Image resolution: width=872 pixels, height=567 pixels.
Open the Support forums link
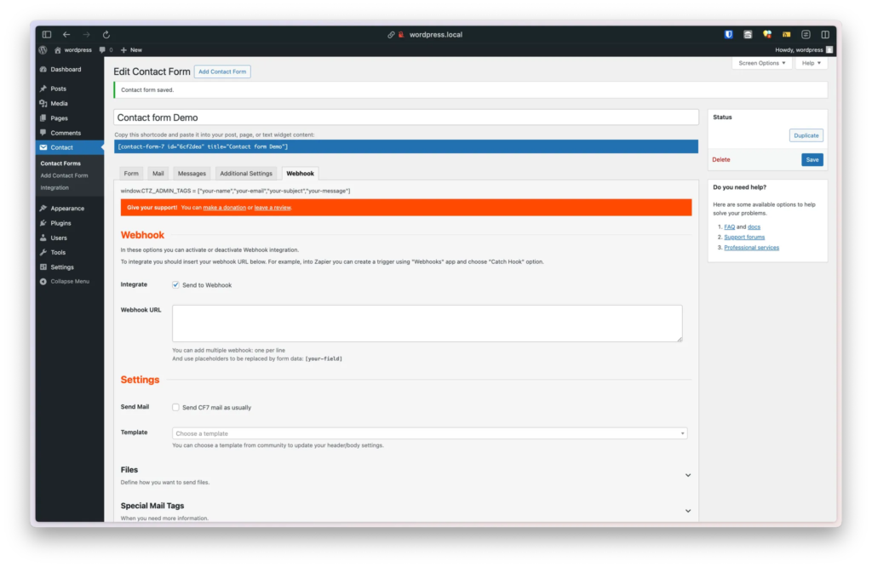click(744, 238)
